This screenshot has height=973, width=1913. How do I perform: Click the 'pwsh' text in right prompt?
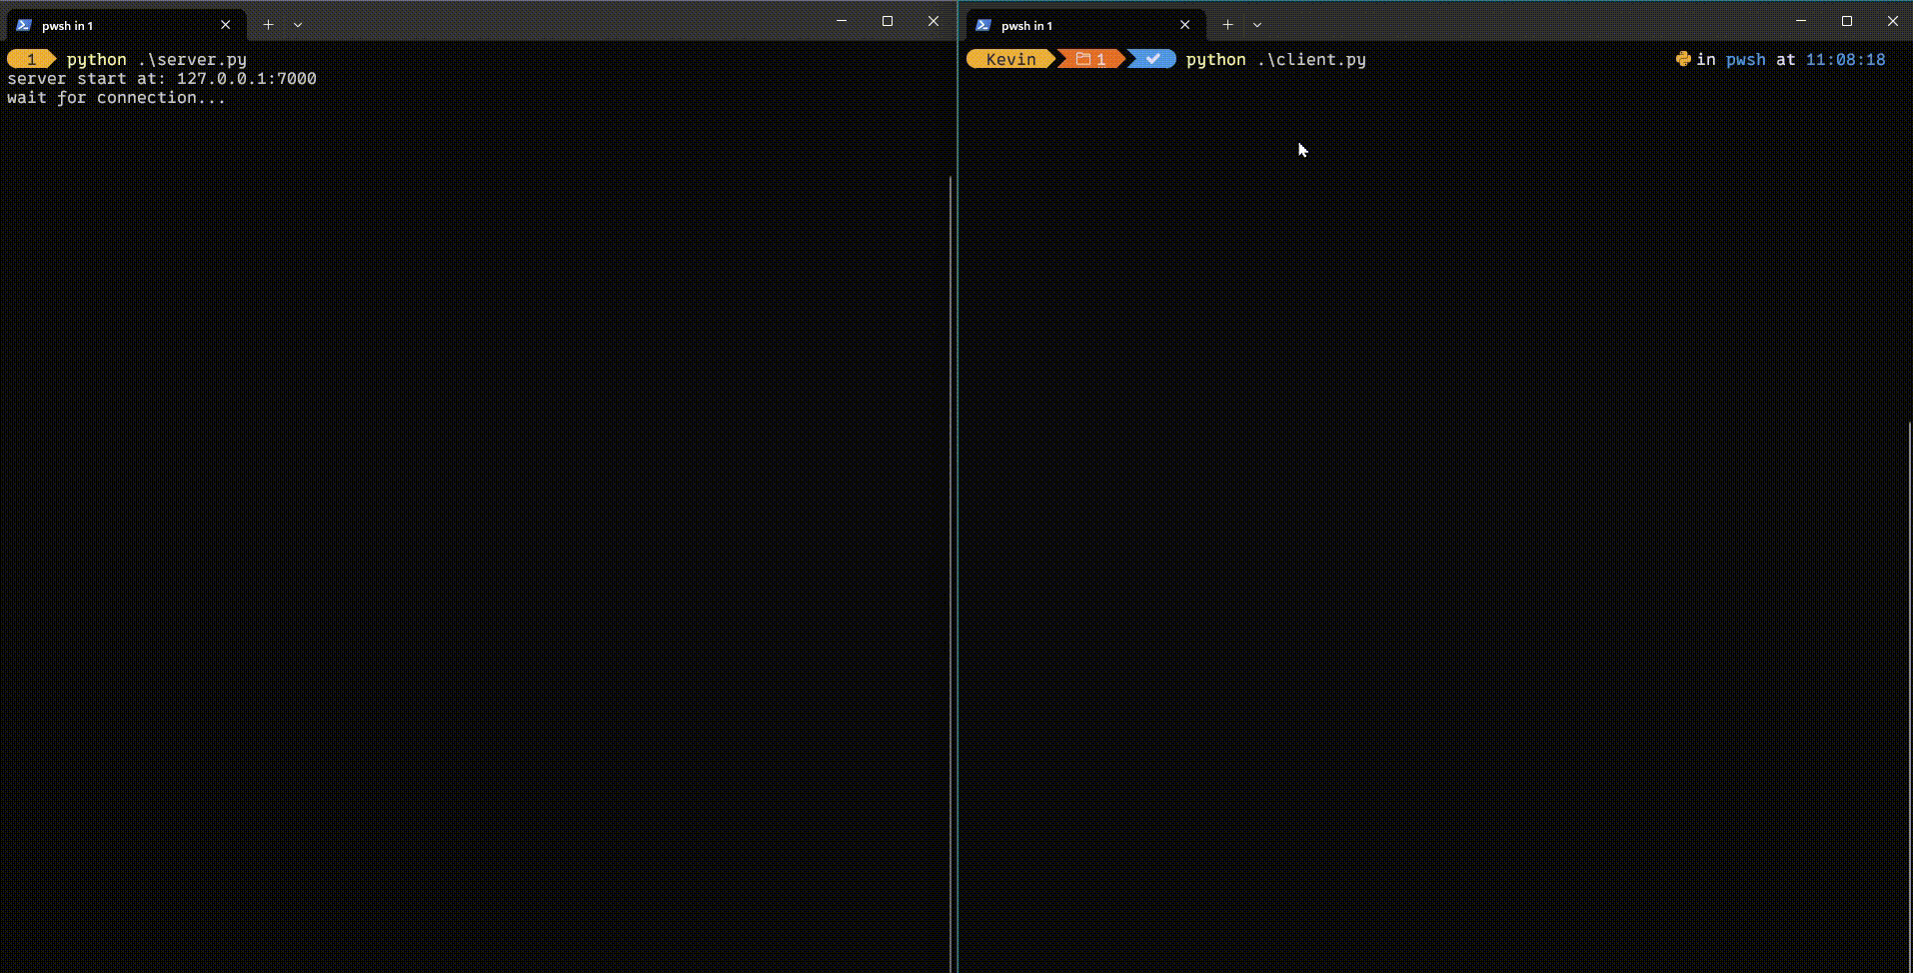1745,60
